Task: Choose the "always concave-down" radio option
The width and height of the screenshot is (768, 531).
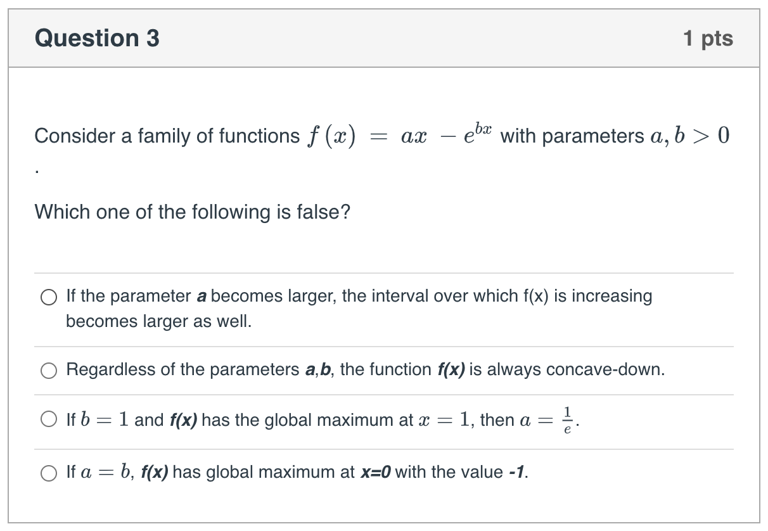Action: (49, 371)
